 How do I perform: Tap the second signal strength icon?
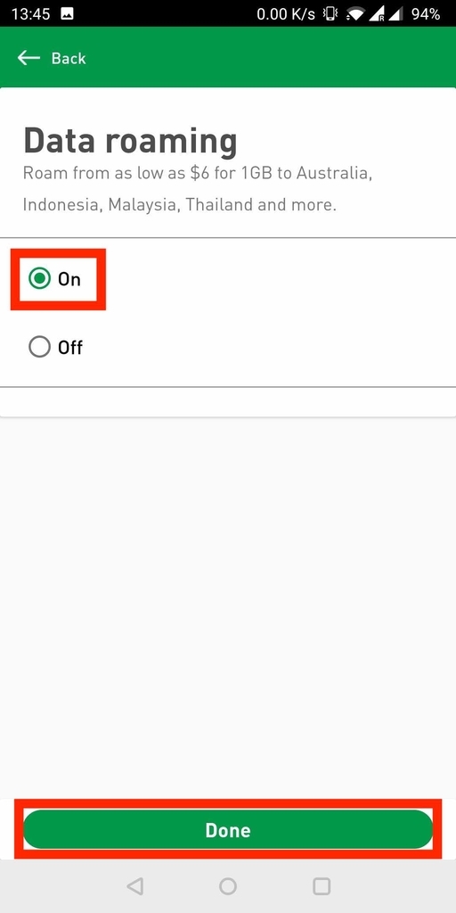point(396,13)
